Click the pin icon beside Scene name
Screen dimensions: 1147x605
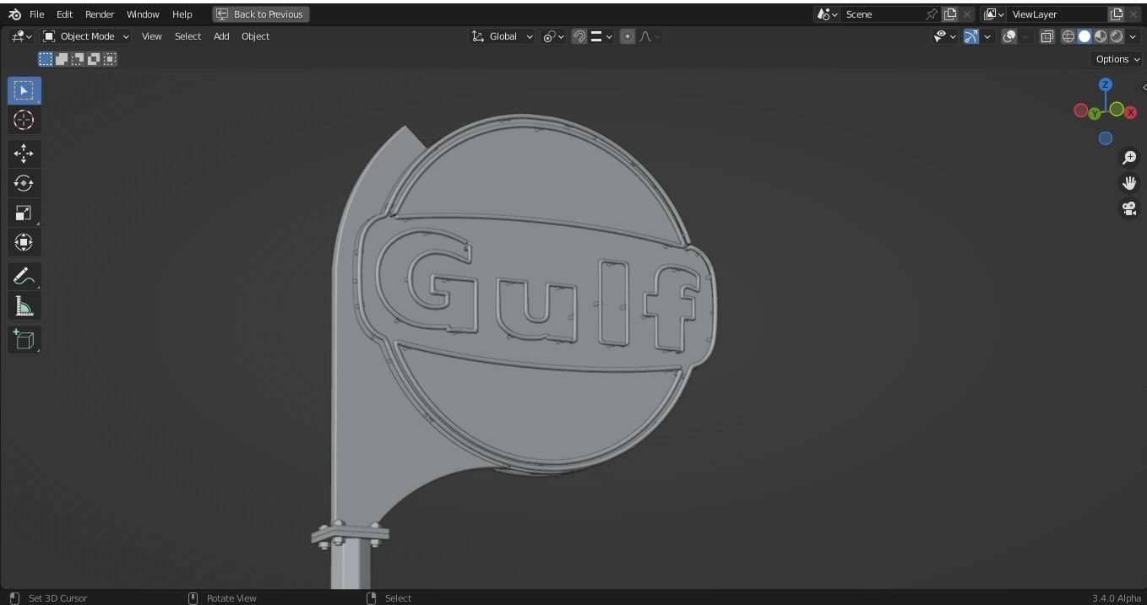[x=932, y=14]
